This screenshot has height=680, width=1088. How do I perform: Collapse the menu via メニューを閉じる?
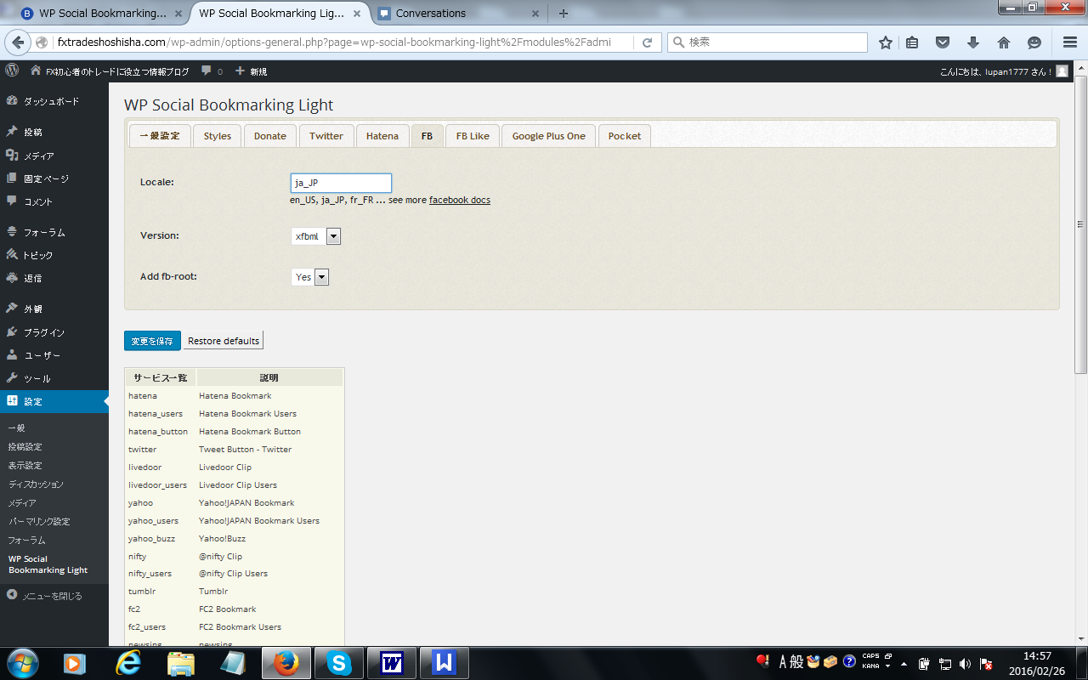tap(54, 596)
